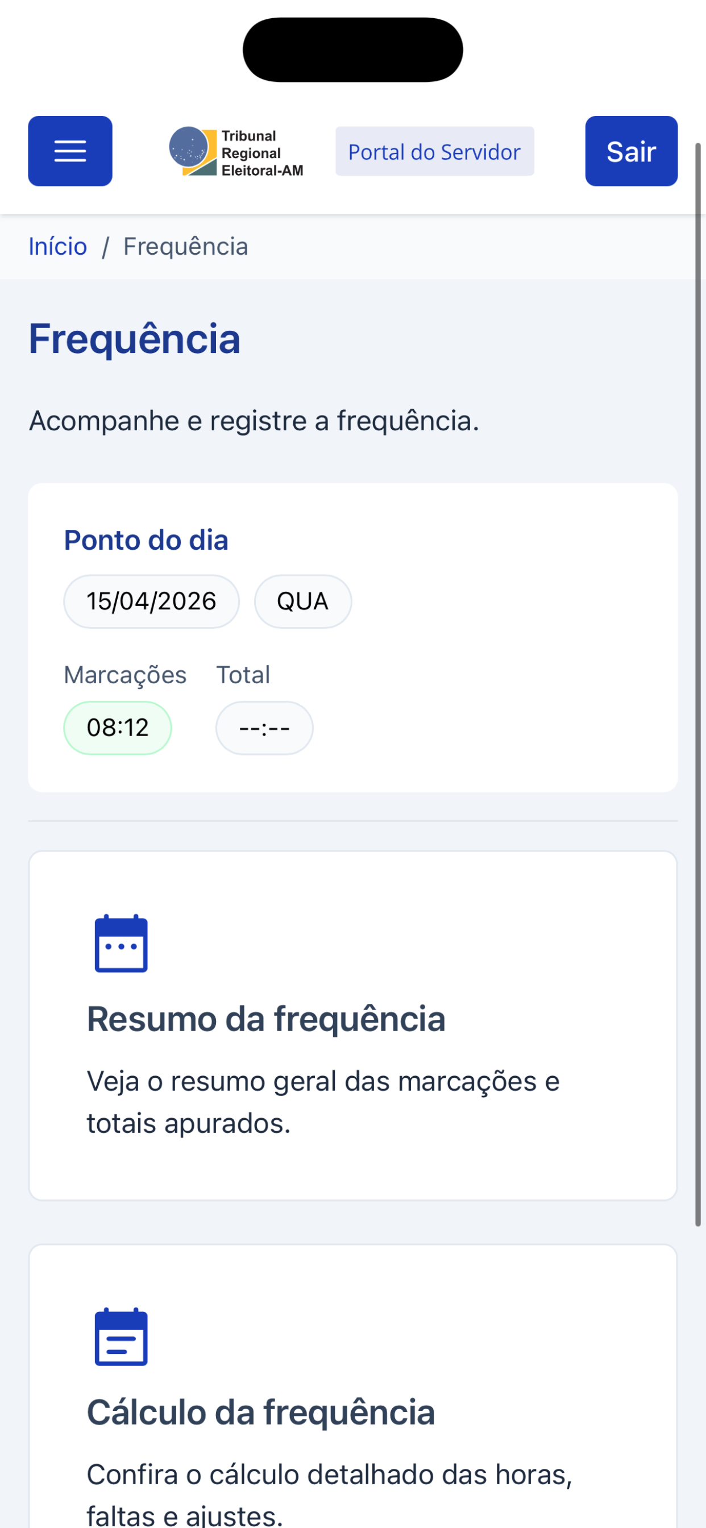Click the Tribunal Regional Eleitoral-AM logo
706x1528 pixels.
click(x=236, y=152)
